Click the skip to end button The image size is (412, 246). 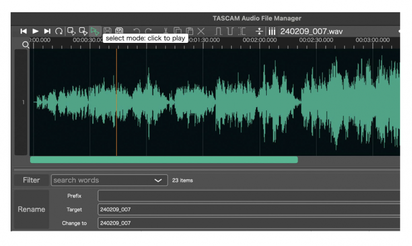(47, 31)
